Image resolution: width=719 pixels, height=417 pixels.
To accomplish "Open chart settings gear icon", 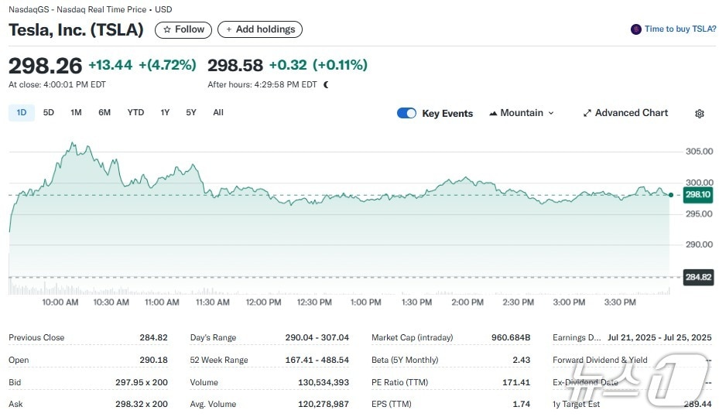I will click(699, 114).
